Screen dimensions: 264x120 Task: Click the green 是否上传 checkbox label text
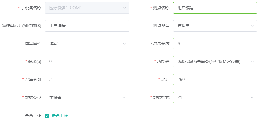(60, 115)
